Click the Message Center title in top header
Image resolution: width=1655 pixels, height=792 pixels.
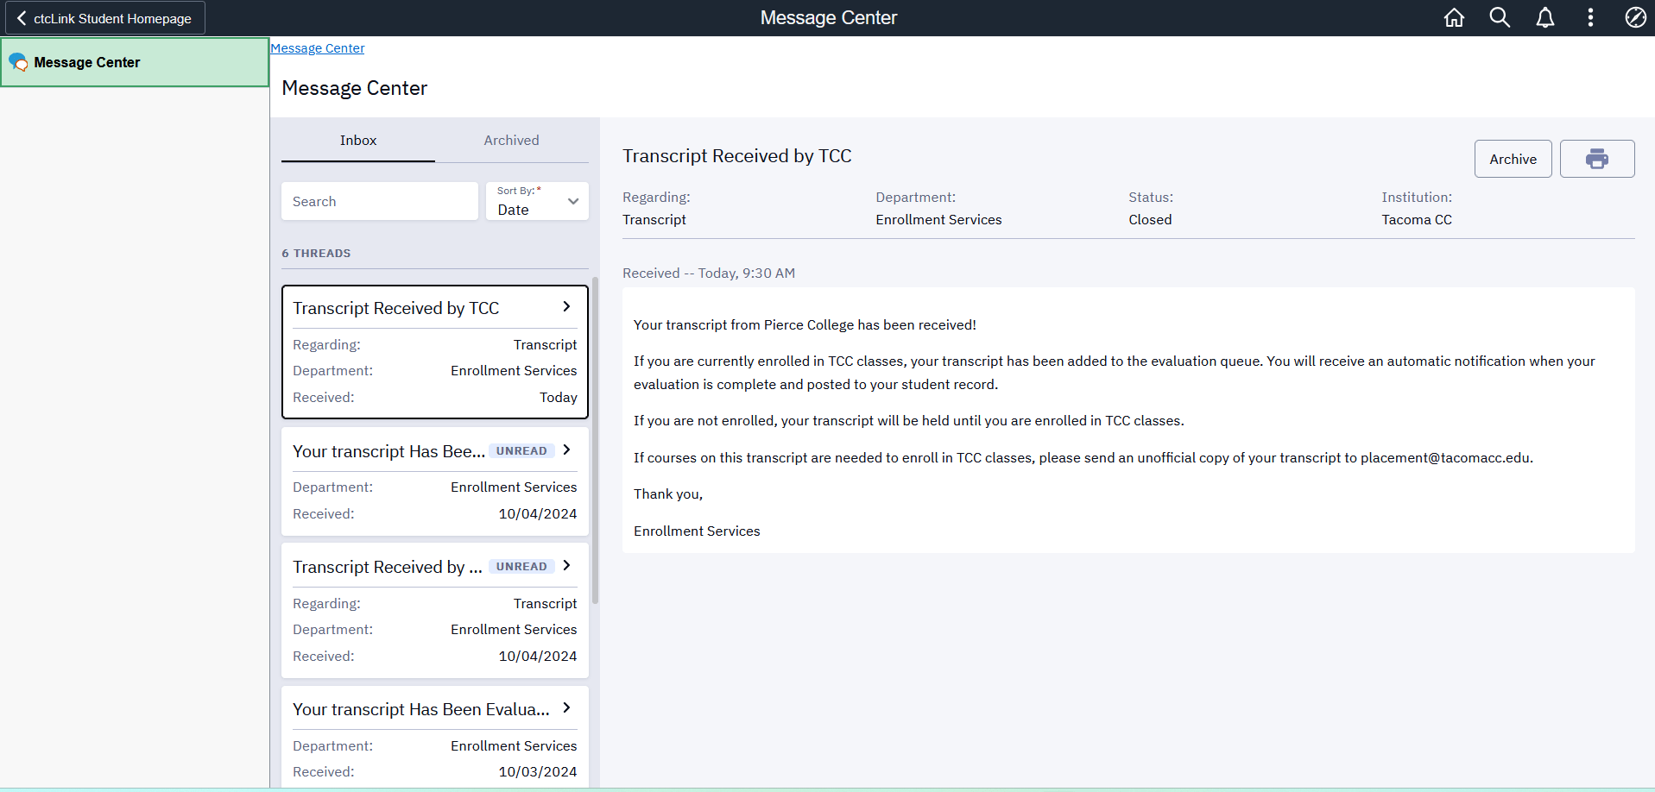[829, 17]
